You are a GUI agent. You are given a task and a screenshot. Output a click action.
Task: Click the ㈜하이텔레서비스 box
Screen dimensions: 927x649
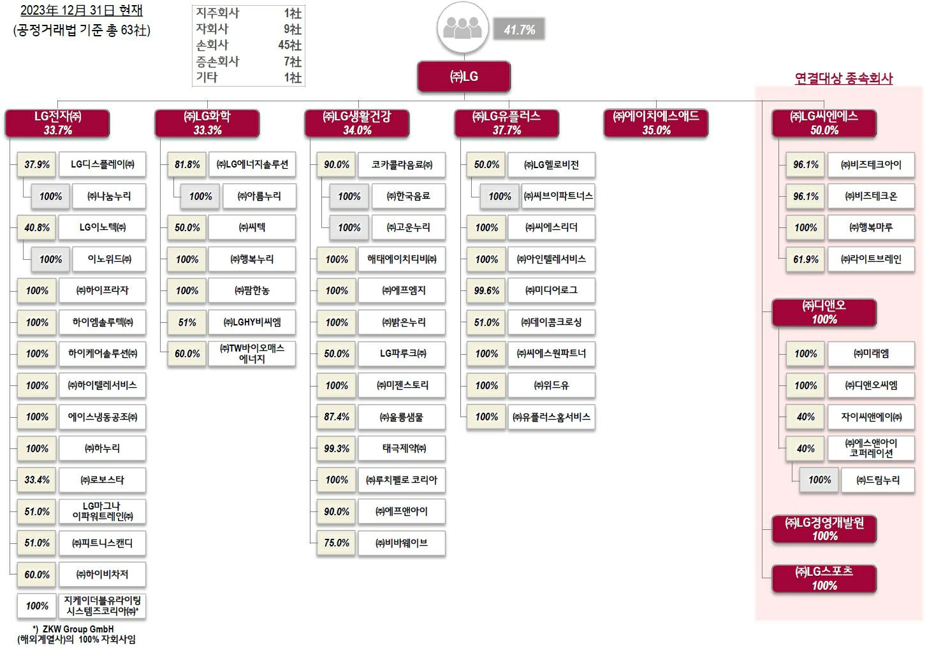pyautogui.click(x=102, y=385)
